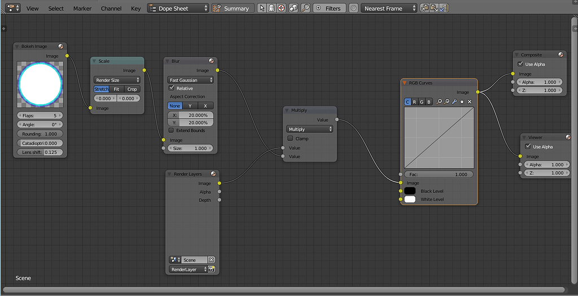This screenshot has width=578, height=296.
Task: Click the Black Level color swatch
Action: [x=410, y=191]
